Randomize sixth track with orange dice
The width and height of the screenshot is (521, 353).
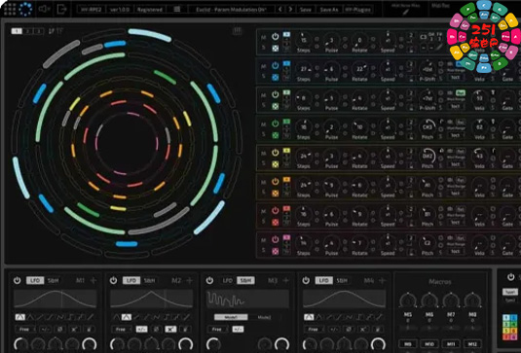tap(276, 194)
